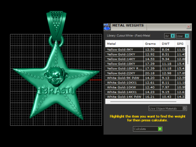Select the Yellow Gold:18KY R... row
The image size is (196, 147).
tap(145, 69)
